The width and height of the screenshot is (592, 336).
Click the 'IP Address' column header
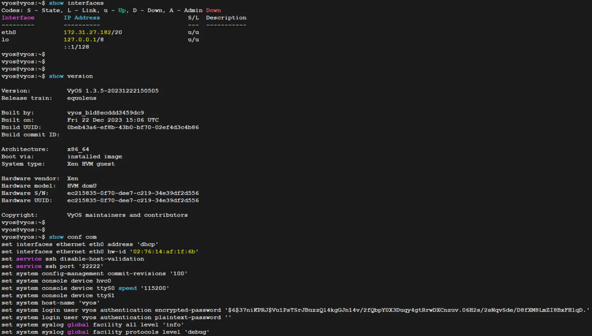tap(82, 18)
